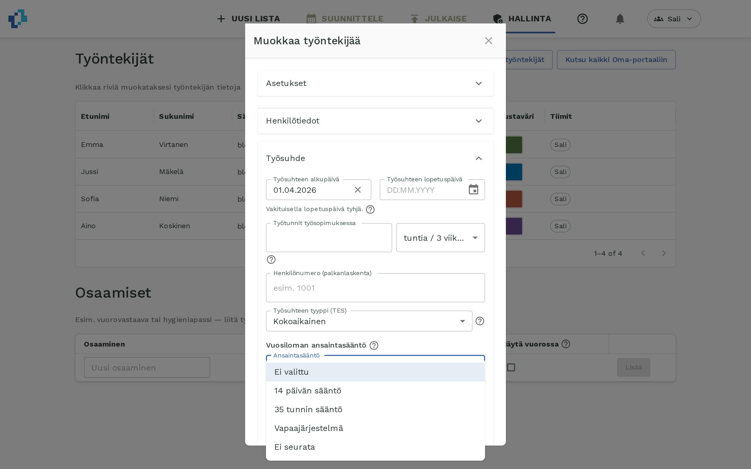The width and height of the screenshot is (751, 469).
Task: Click the app logo in the header
Action: 18,18
